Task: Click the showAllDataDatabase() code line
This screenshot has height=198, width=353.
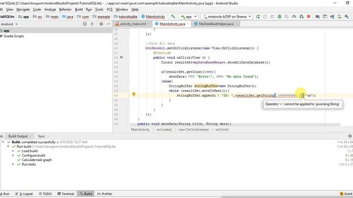Action: click(x=216, y=62)
